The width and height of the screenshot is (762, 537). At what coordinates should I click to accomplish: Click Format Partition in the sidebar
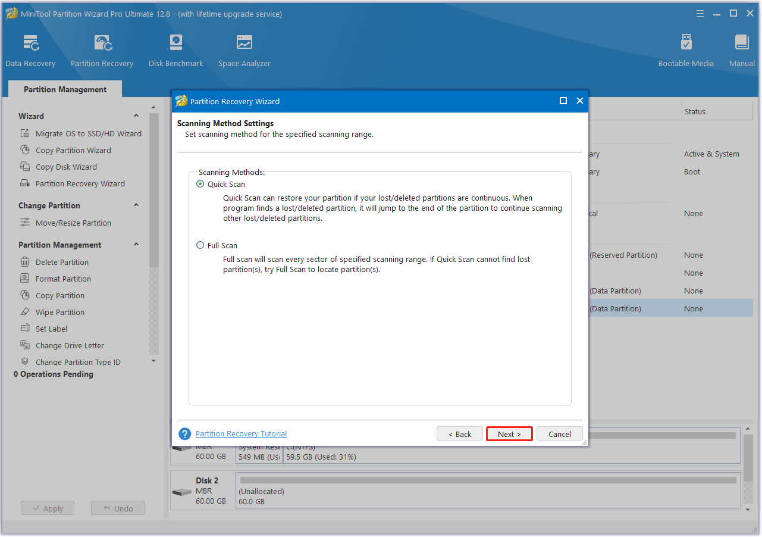63,279
